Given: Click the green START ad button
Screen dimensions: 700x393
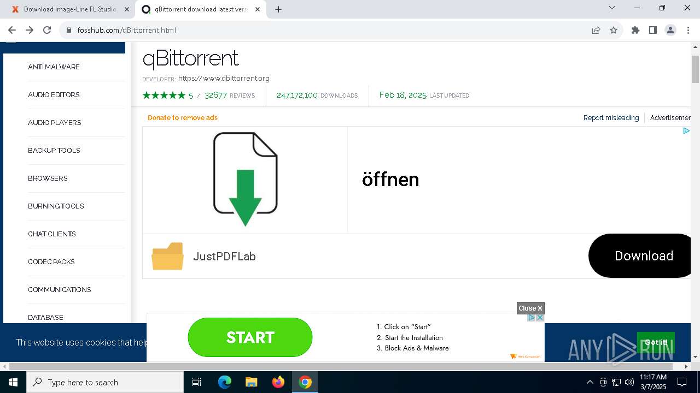Looking at the screenshot, I should pyautogui.click(x=250, y=337).
